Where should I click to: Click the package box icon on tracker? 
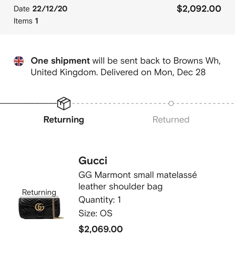pyautogui.click(x=64, y=103)
